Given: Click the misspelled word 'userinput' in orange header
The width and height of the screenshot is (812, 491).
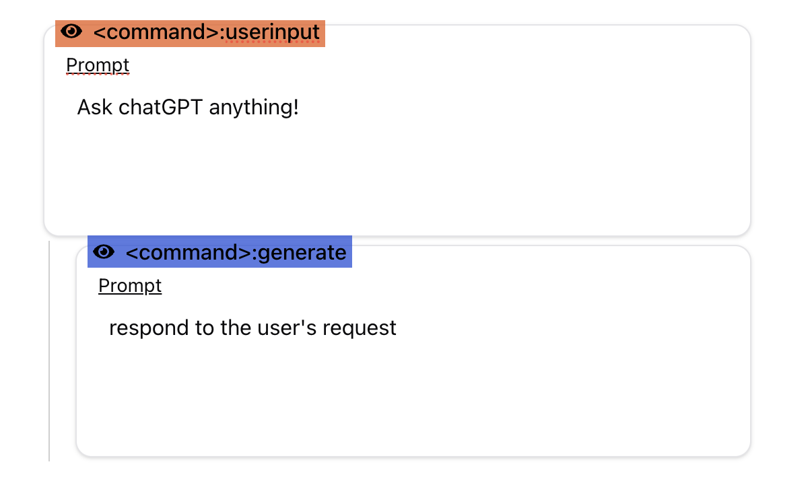Looking at the screenshot, I should click(x=272, y=32).
